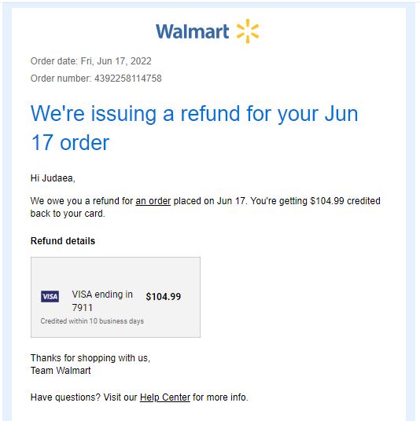
Task: Open the 'an order' link
Action: click(153, 201)
